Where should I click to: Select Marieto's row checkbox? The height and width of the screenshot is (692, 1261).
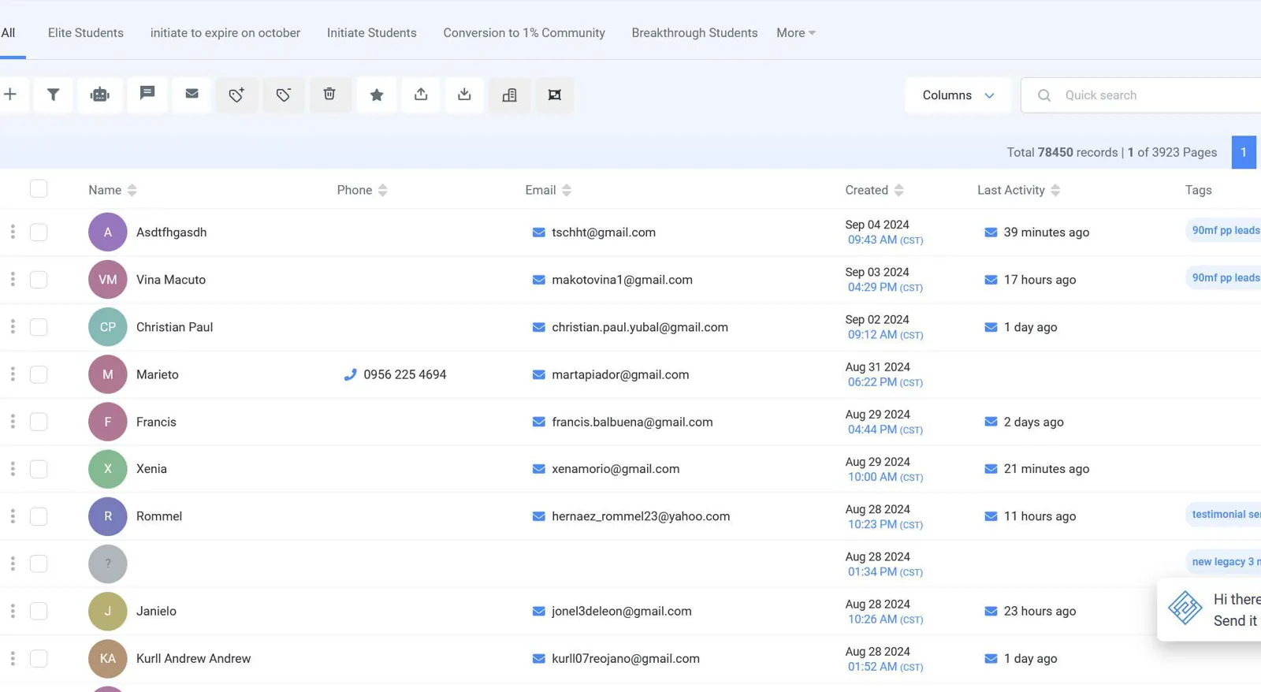39,374
